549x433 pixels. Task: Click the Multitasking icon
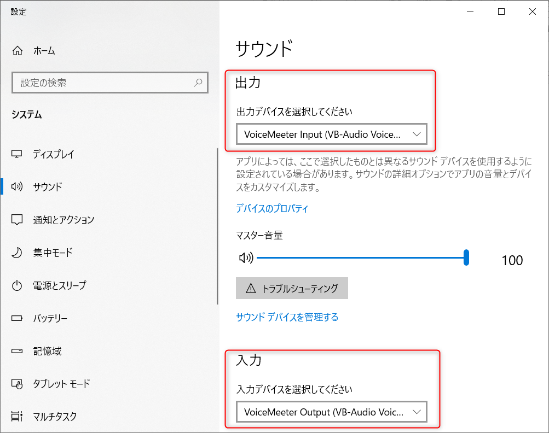tap(17, 416)
